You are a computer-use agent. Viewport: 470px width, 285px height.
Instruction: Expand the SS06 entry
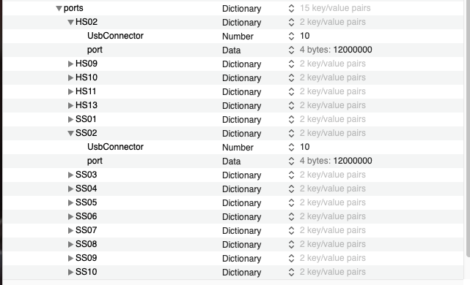pos(70,216)
